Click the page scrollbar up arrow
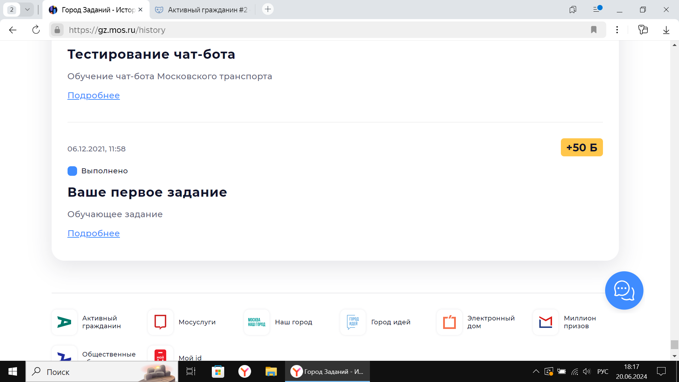The width and height of the screenshot is (679, 382). coord(674,45)
